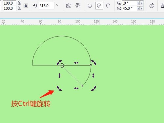
Task: Click the starting angle field showing .0°
Action: (x=129, y=3)
